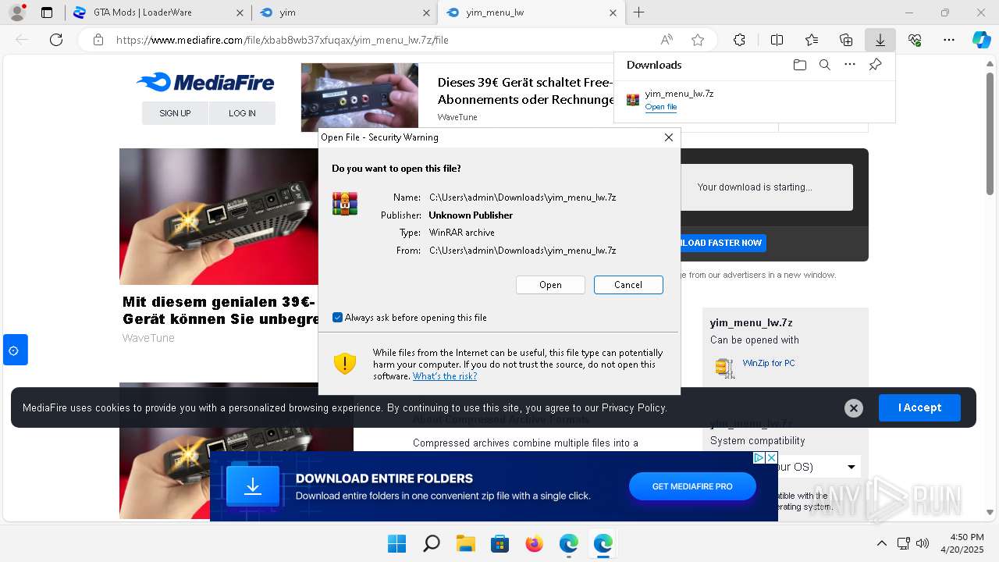Open the Favorites list icon

coord(812,40)
